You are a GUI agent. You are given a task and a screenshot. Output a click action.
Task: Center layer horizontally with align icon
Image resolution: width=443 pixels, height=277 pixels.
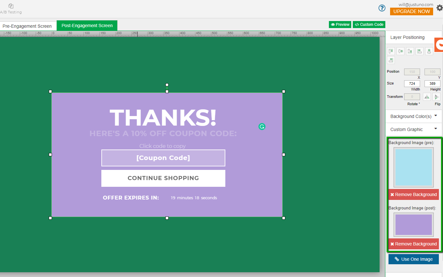pos(429,51)
